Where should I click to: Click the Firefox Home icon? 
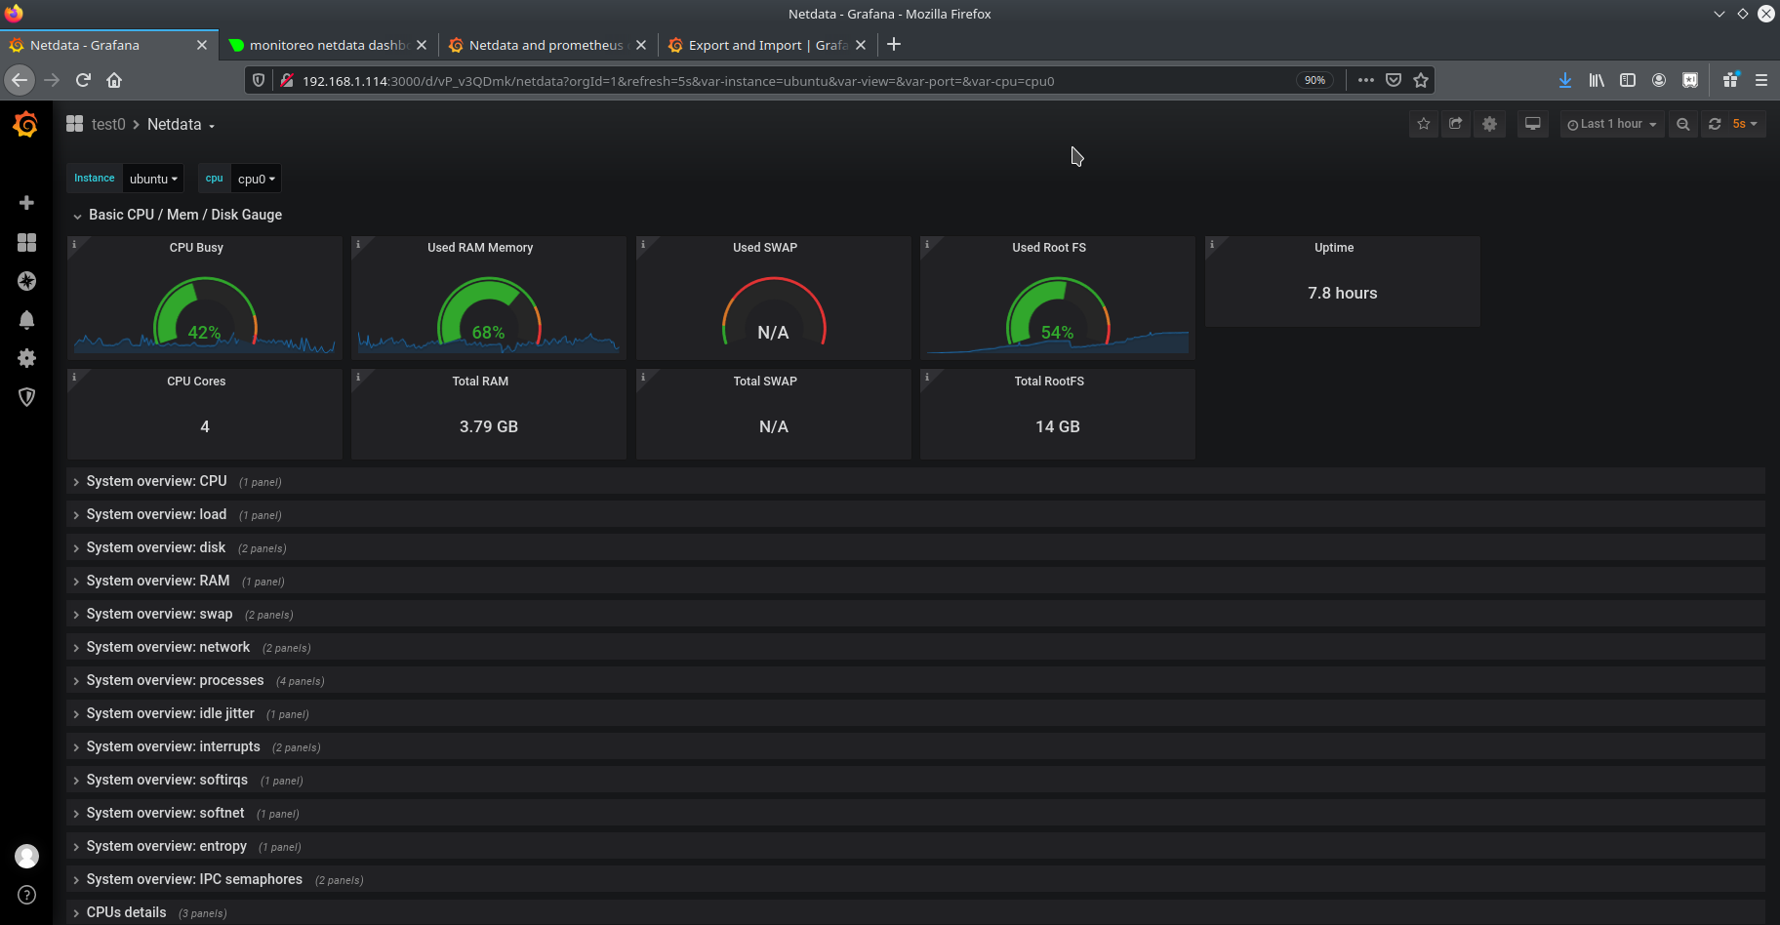(x=114, y=80)
